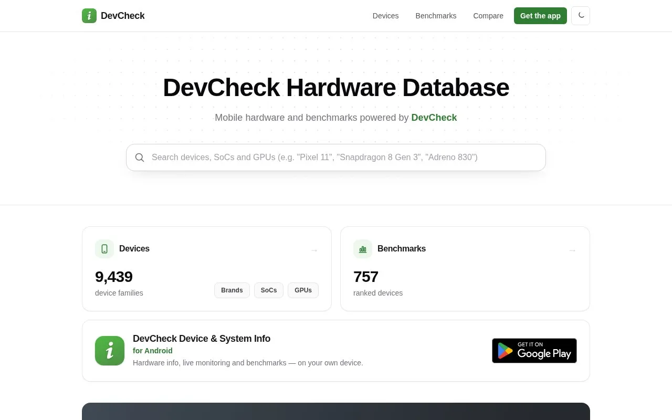Click the 'ranked devices' label
The width and height of the screenshot is (672, 420).
click(x=378, y=293)
